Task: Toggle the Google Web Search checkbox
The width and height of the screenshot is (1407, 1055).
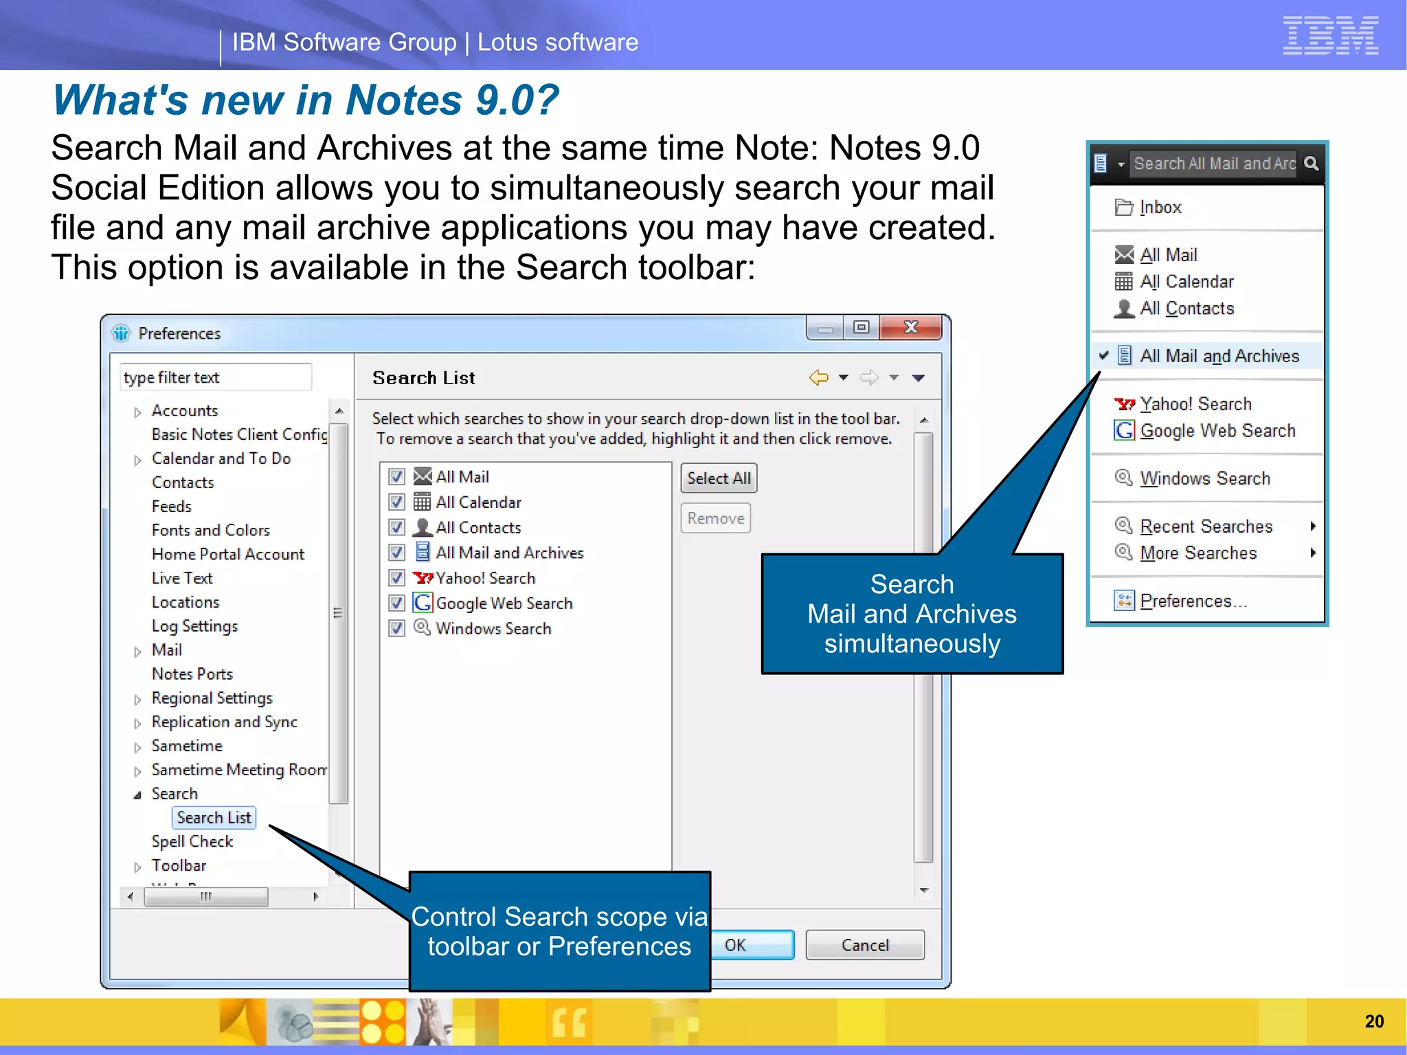Action: tap(397, 603)
